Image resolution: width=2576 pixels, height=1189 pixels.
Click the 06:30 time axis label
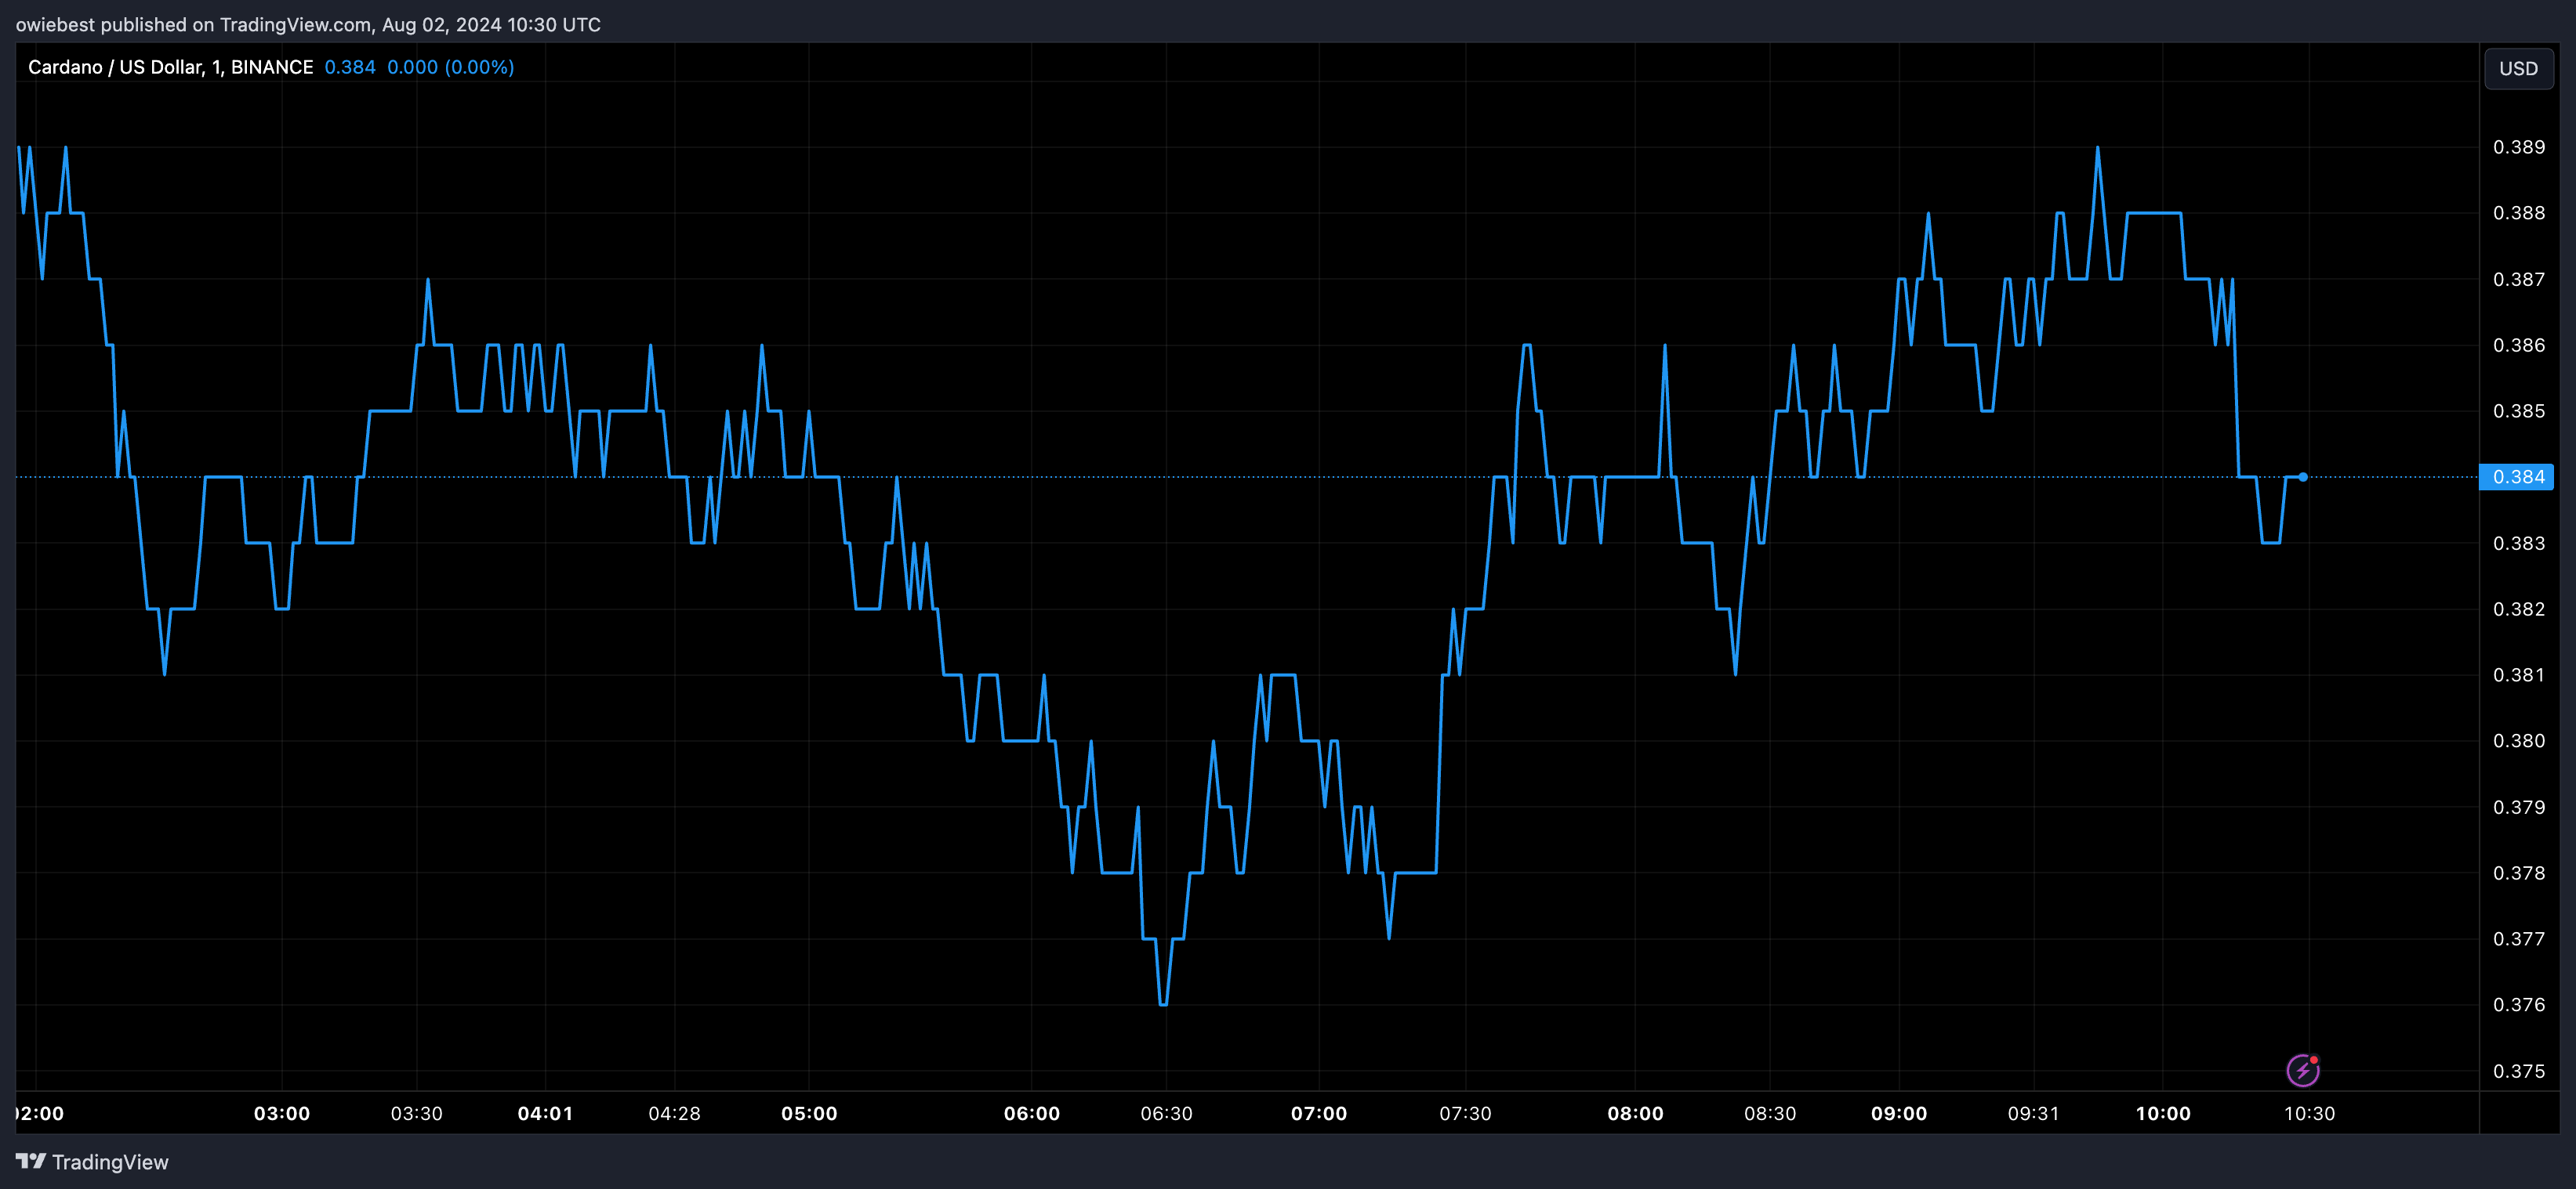point(1166,1113)
